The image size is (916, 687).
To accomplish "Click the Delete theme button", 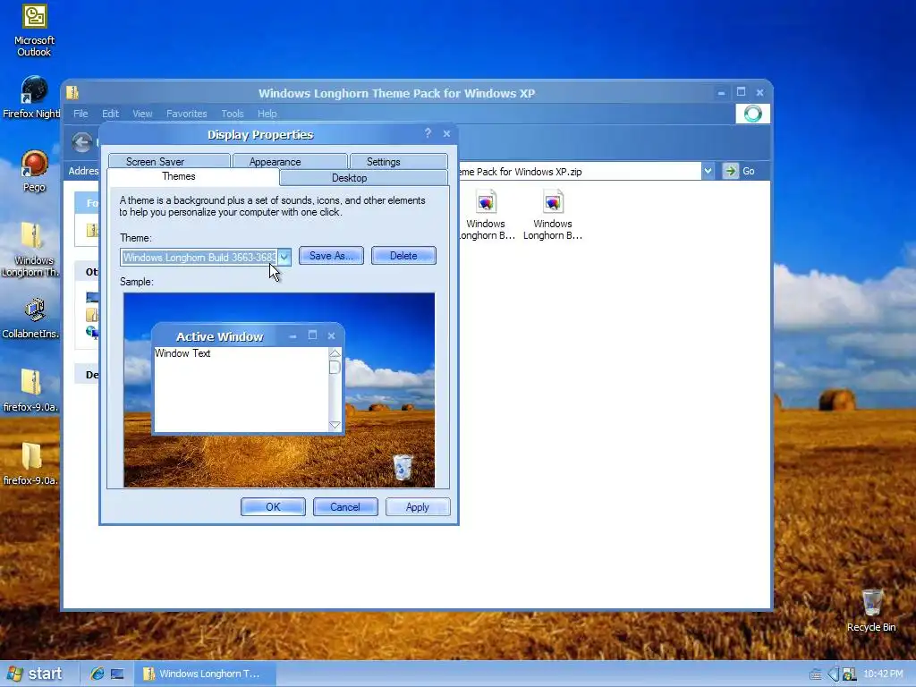I will pos(403,255).
